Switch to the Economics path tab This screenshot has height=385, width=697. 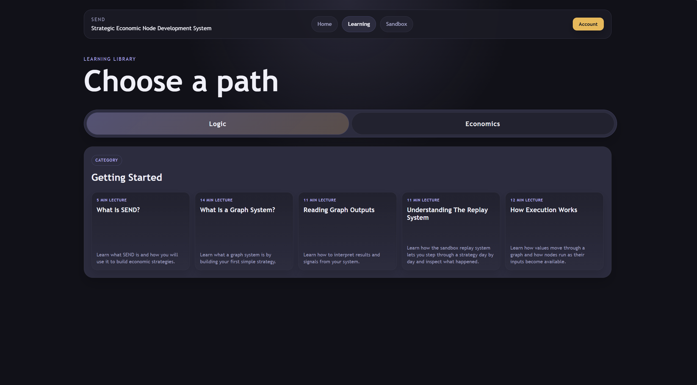(x=482, y=124)
